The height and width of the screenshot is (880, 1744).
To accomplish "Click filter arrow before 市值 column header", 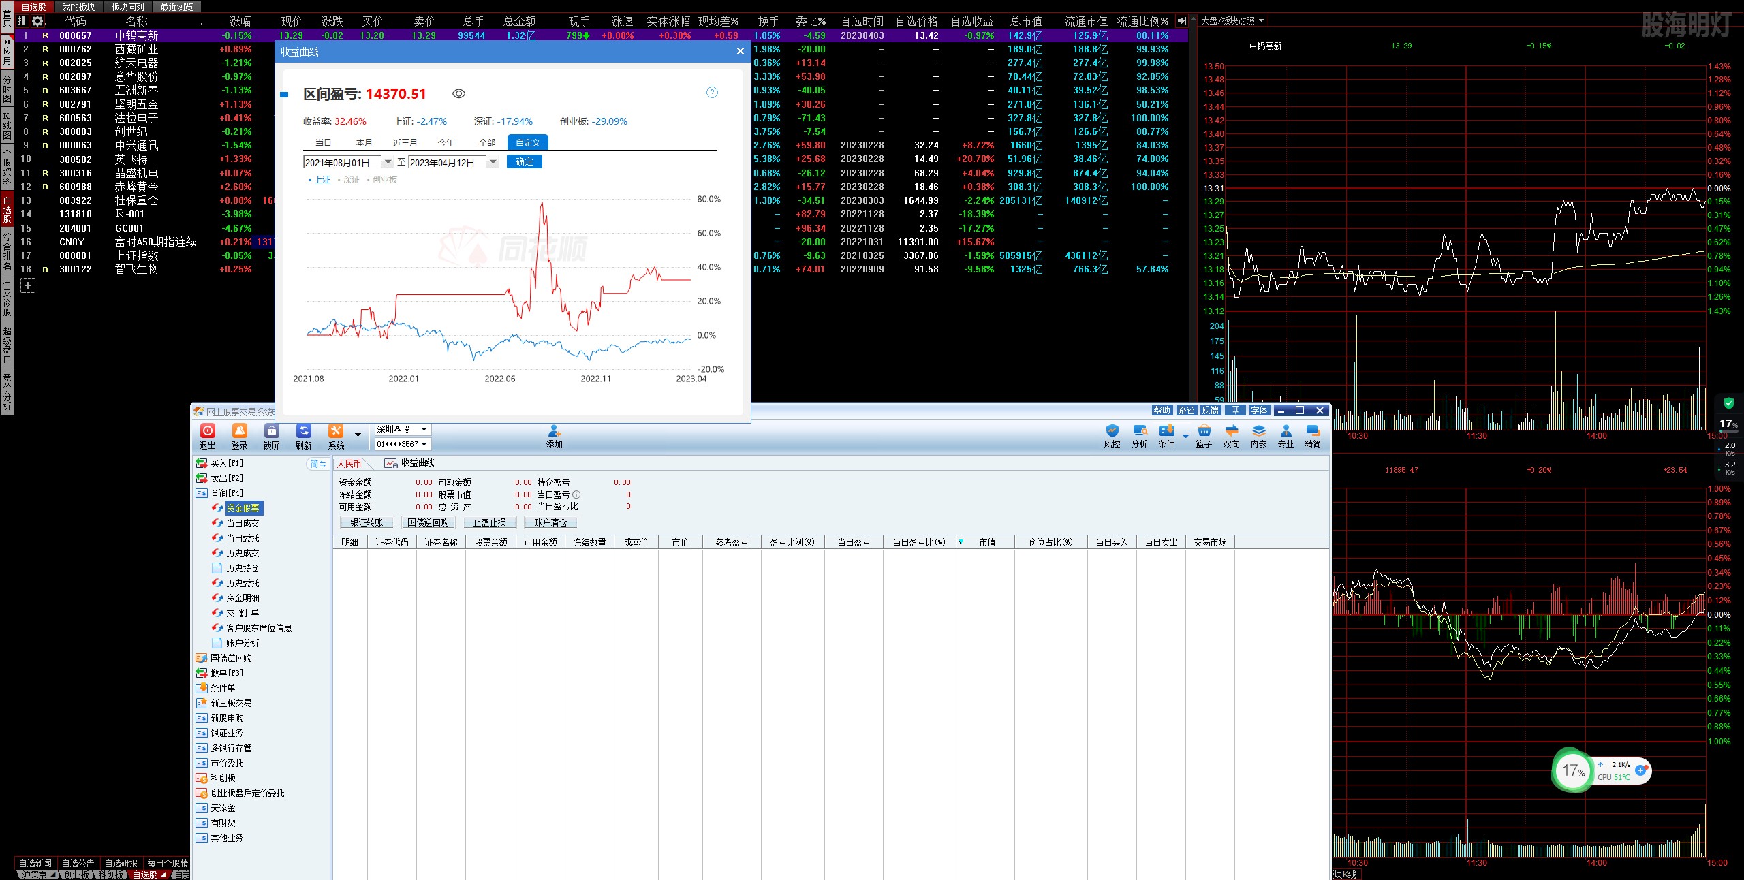I will [961, 541].
